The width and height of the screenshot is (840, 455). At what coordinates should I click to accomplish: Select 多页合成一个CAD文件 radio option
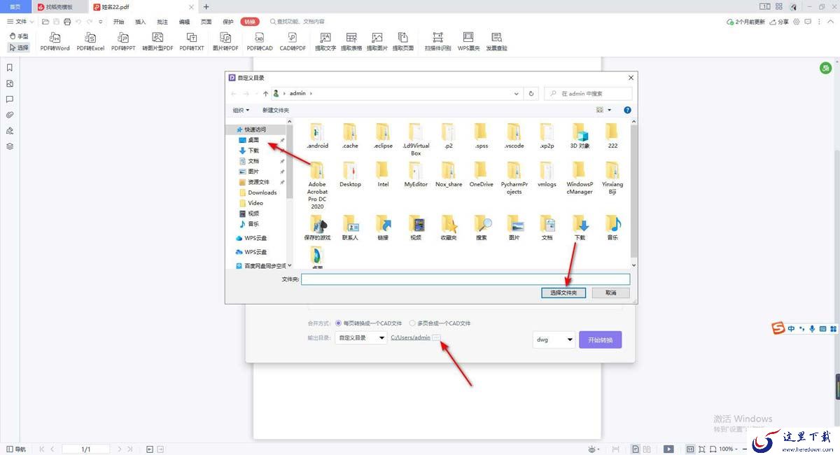tap(440, 323)
